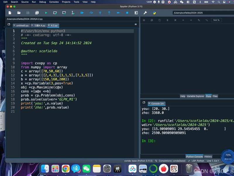Launch Google Chrome from the dock

[66, 169]
